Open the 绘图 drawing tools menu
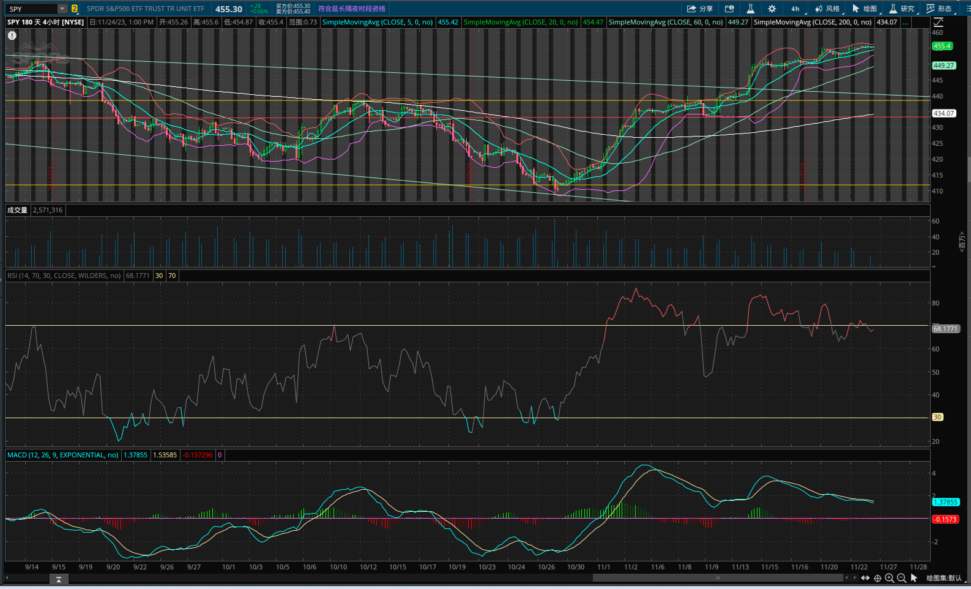 [x=865, y=9]
